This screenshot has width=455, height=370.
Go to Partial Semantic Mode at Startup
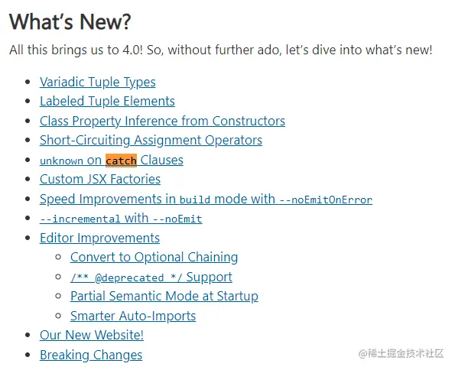[x=164, y=297]
